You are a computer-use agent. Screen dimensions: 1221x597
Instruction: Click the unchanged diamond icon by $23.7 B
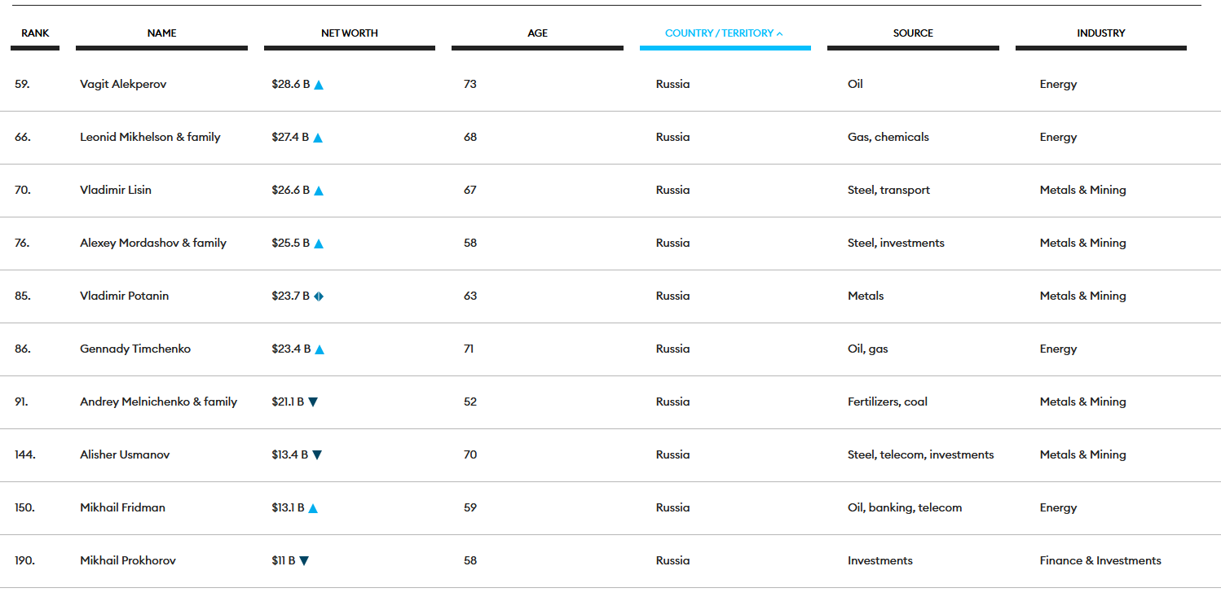319,296
